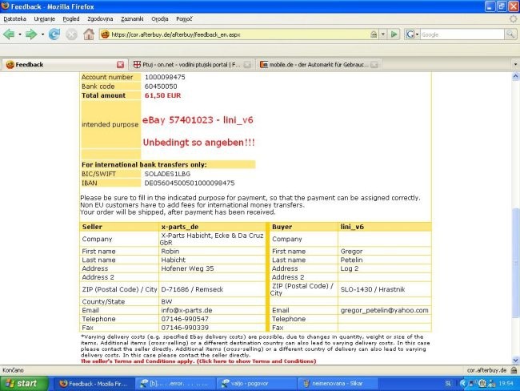Go back with the green back arrow
Viewport: 520px width, 391px height.
click(x=9, y=34)
